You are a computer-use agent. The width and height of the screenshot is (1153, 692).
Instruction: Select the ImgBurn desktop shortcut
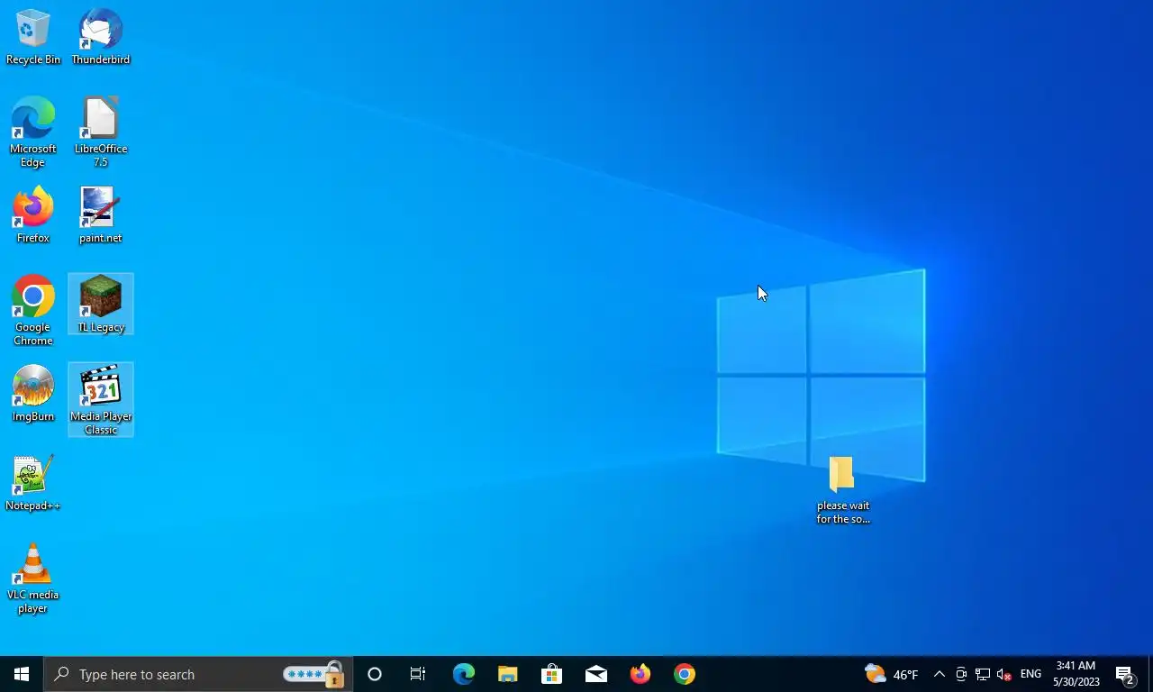pyautogui.click(x=33, y=394)
